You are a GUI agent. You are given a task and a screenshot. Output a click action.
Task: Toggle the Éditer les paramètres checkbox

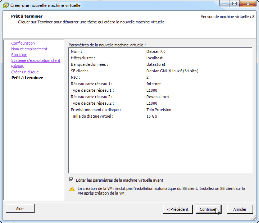coord(71,180)
